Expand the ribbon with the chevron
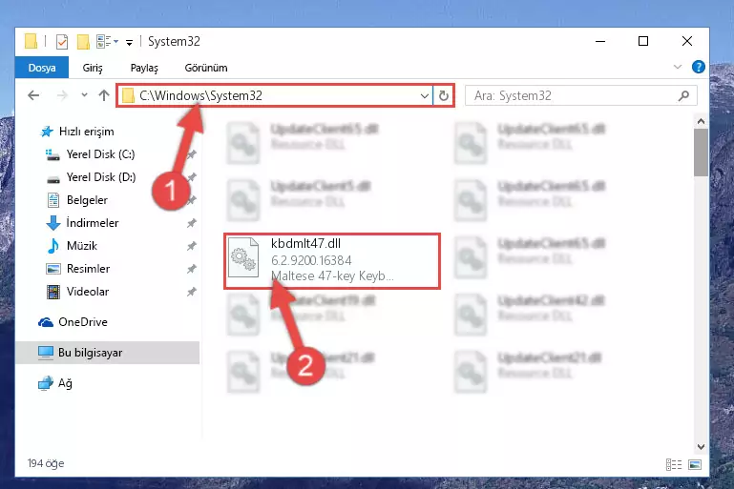The image size is (734, 489). (x=678, y=67)
